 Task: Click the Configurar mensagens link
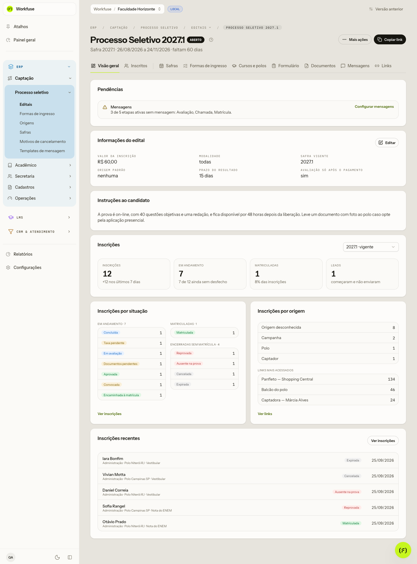pos(374,107)
